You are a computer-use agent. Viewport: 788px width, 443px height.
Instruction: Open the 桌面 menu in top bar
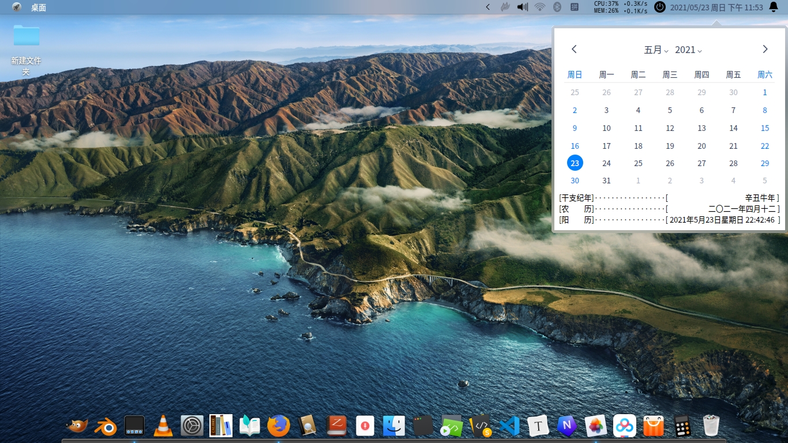[39, 7]
